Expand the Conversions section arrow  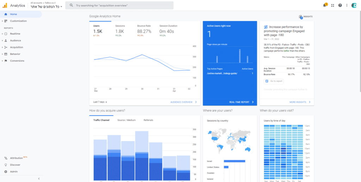[x=2, y=61]
